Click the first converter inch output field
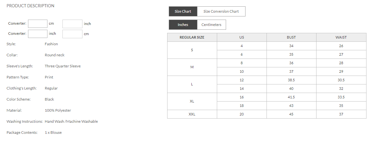The height and width of the screenshot is (142, 377). 72,24
